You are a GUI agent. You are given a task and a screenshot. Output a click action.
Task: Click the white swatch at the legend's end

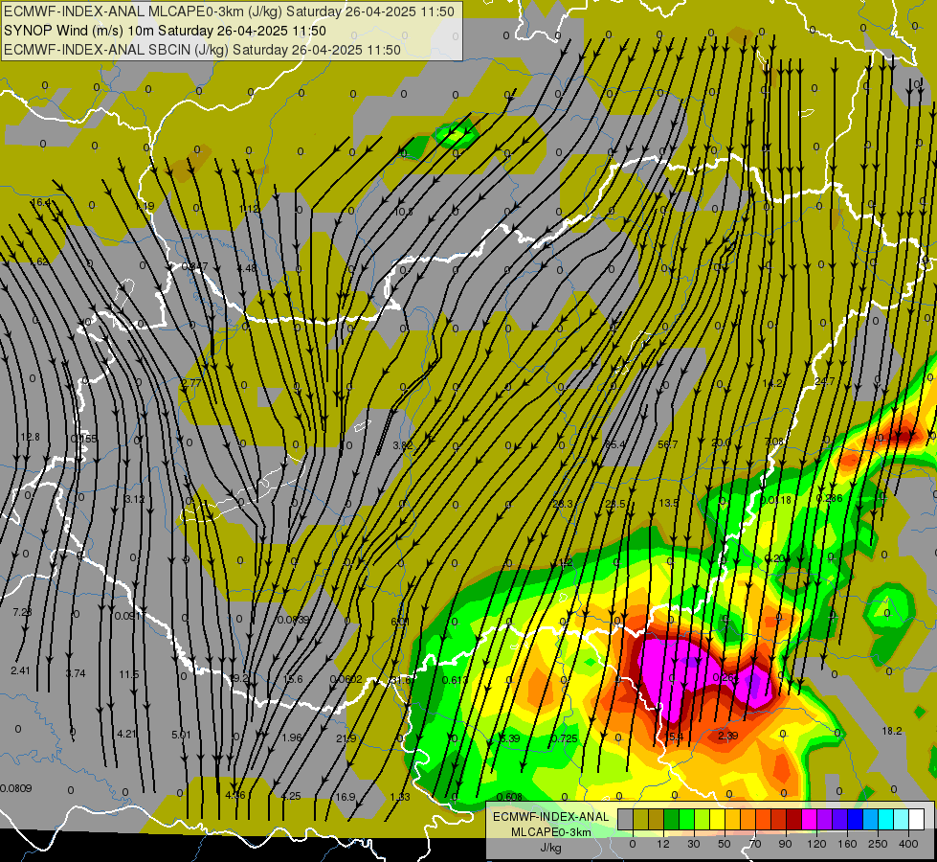(916, 819)
